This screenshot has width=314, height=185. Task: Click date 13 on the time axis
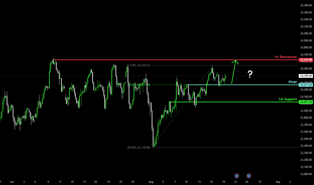pyautogui.click(x=199, y=182)
